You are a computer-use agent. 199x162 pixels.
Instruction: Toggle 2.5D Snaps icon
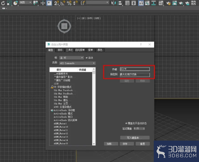click(57, 3)
